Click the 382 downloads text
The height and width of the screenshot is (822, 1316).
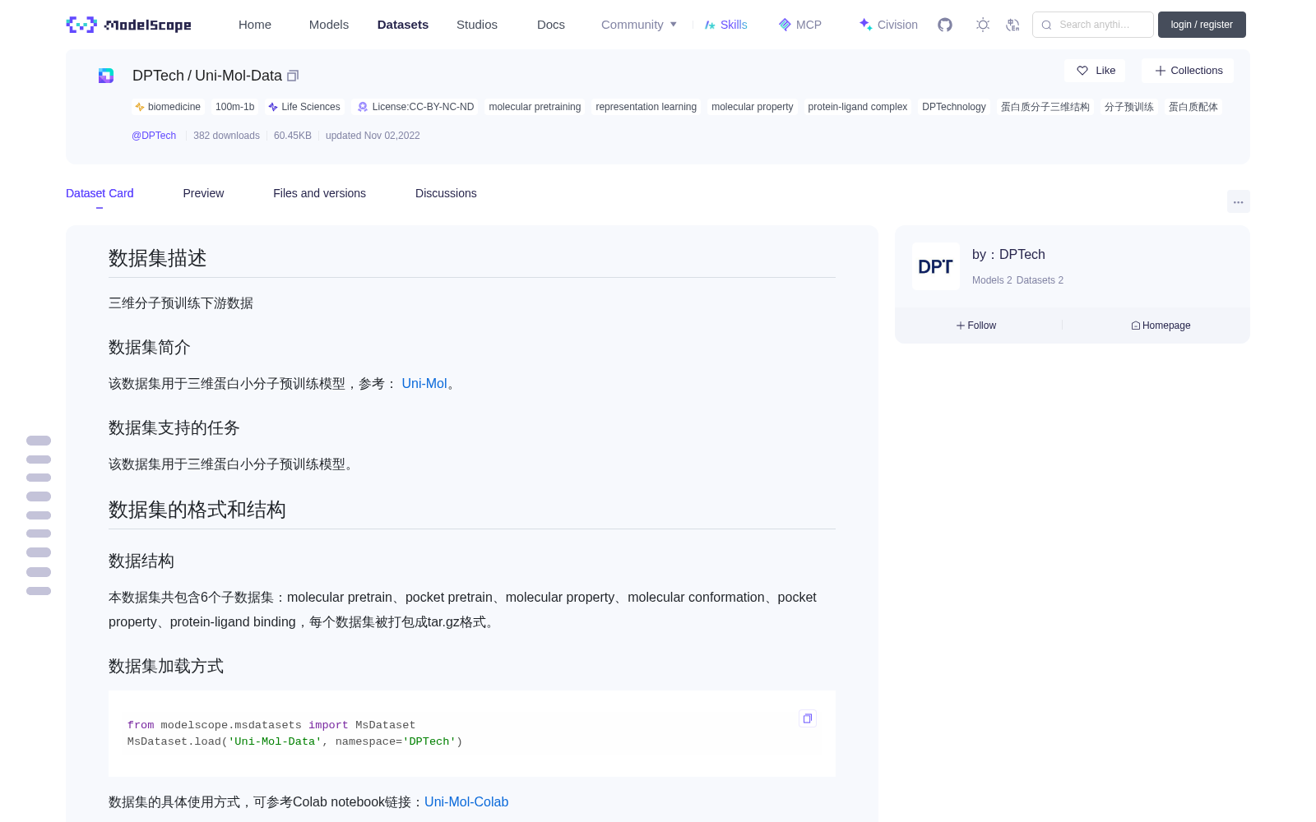tap(226, 136)
